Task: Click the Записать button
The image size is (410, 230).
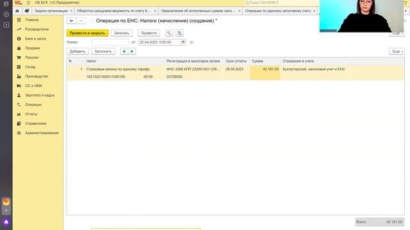Action: (122, 33)
